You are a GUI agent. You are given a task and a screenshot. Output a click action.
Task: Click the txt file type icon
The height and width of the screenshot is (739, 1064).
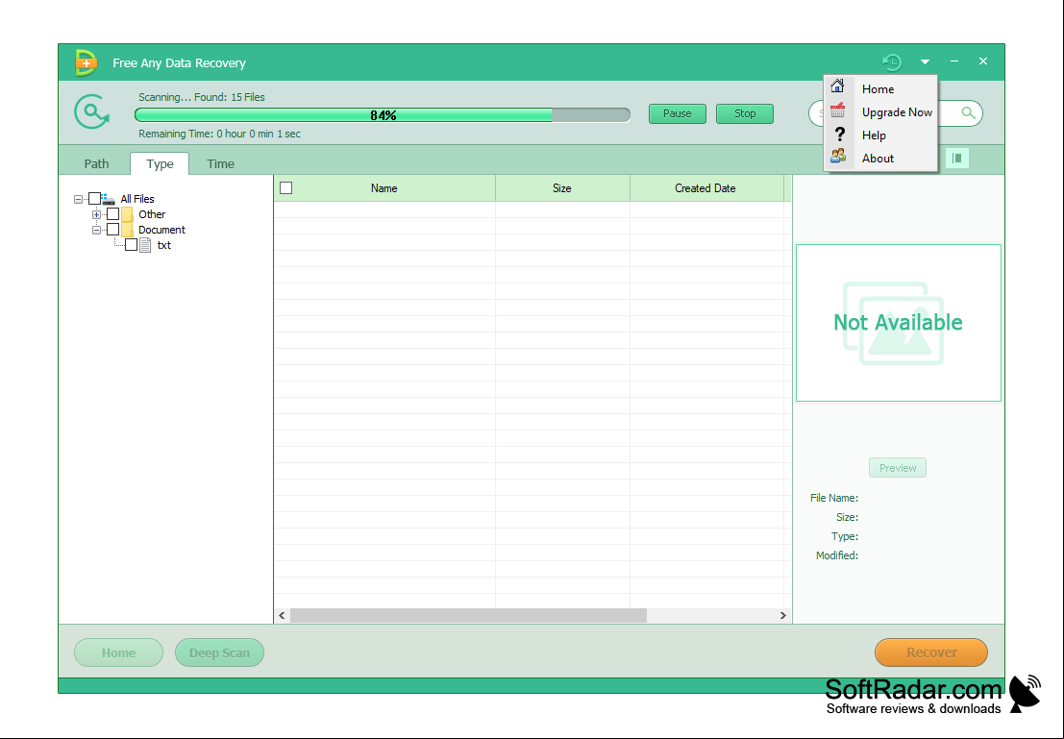point(145,246)
